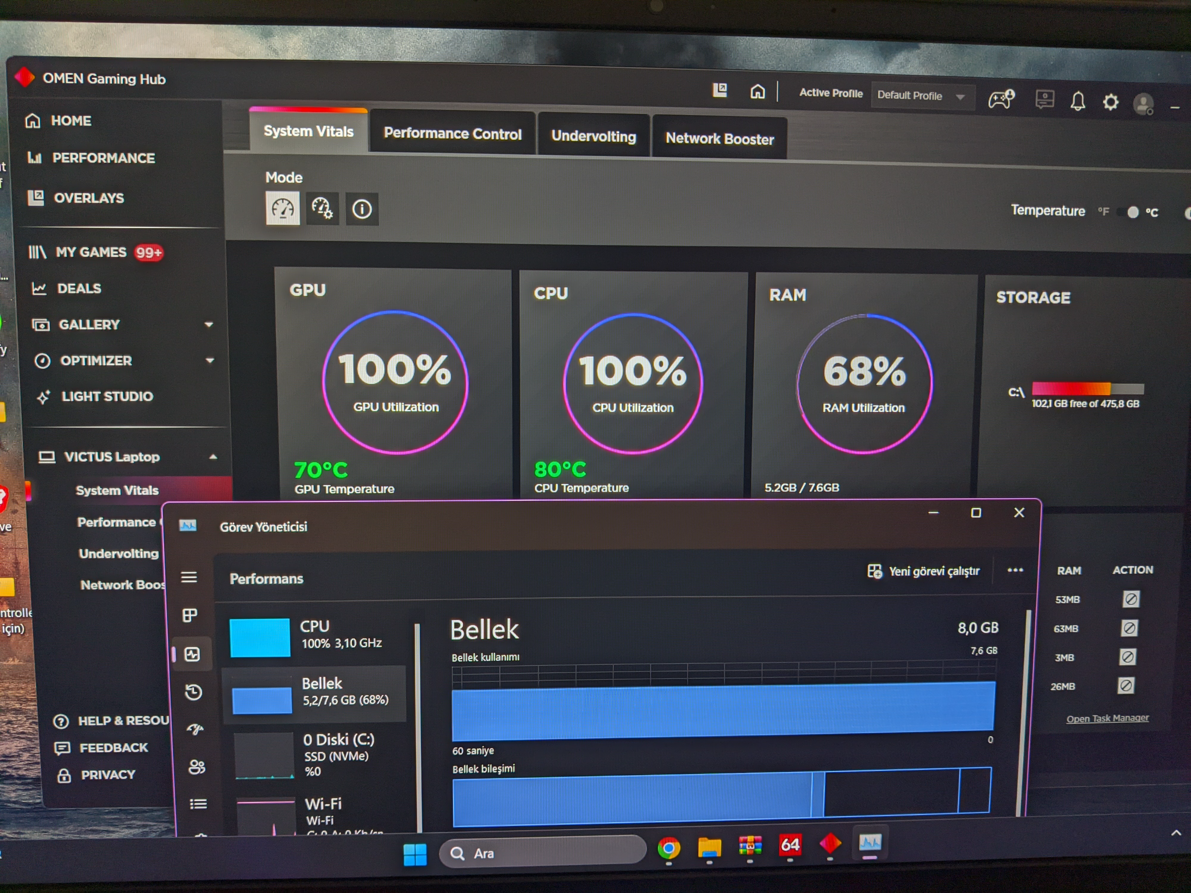Open Chrome from taskbar
Screen dimensions: 1191x893
tap(669, 849)
